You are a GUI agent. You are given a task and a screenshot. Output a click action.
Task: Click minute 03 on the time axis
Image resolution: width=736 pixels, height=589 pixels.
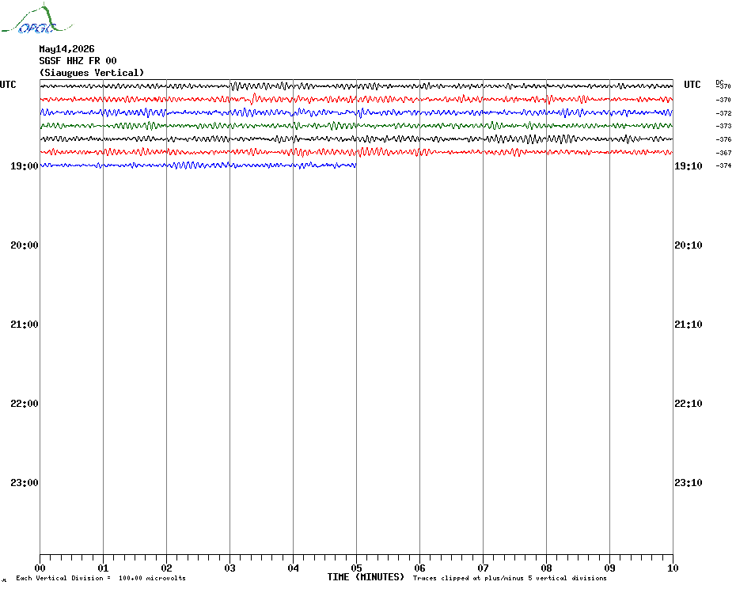[x=230, y=568]
